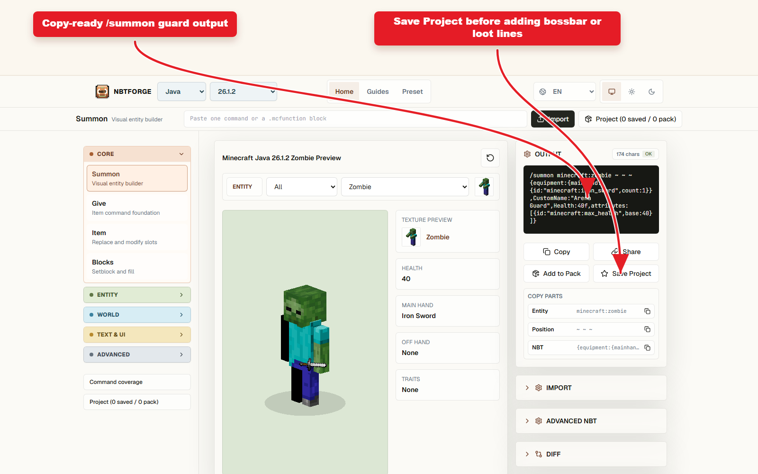Expand the WORLD sidebar section
This screenshot has height=474, width=758.
[x=137, y=315]
